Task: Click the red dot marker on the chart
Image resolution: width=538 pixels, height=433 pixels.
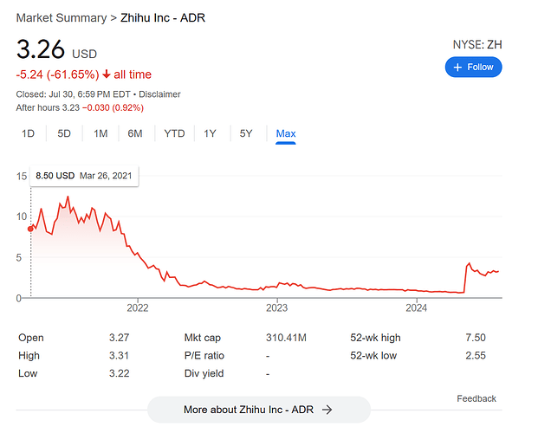Action: pyautogui.click(x=31, y=229)
